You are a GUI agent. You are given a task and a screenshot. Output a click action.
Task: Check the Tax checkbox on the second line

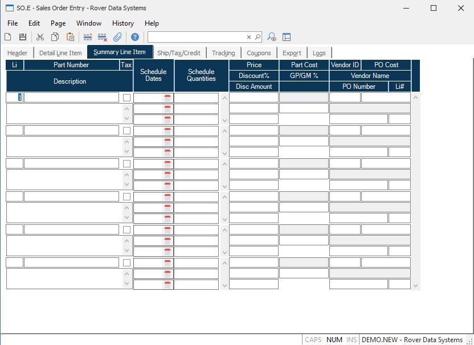(x=126, y=131)
